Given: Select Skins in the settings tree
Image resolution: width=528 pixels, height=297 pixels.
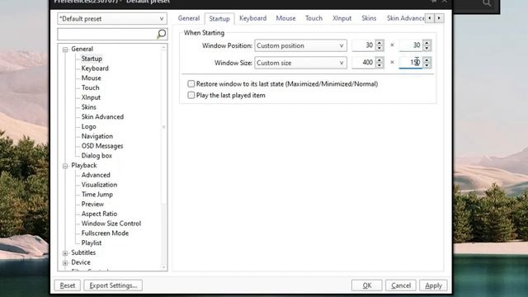Looking at the screenshot, I should 89,107.
